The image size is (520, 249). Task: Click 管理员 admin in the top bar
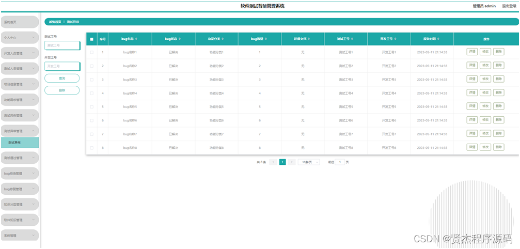point(484,6)
